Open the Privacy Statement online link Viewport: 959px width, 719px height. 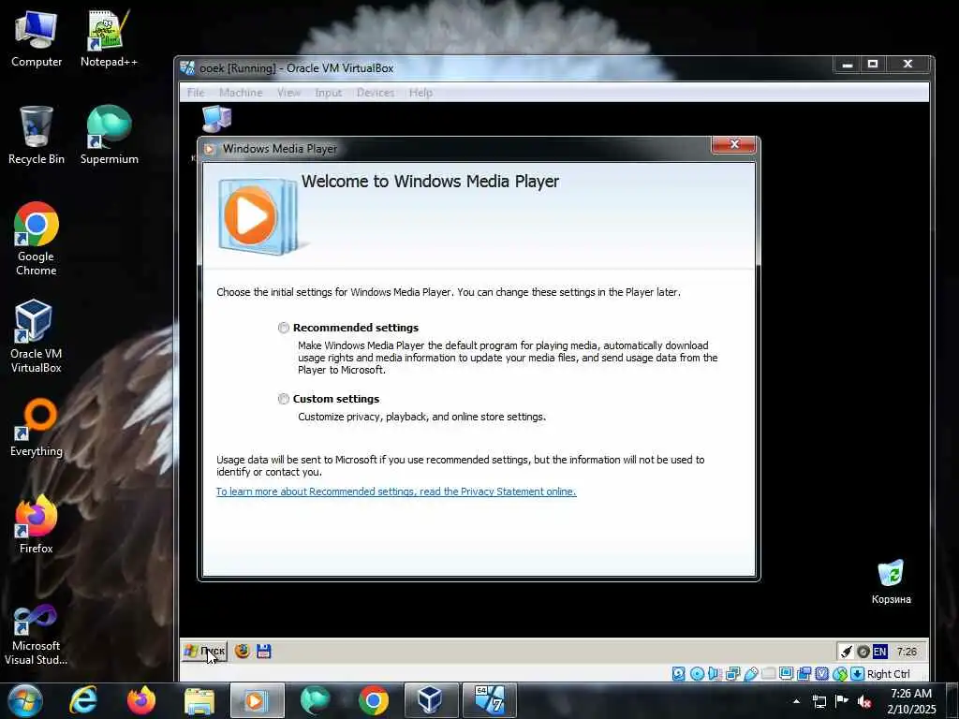(x=396, y=492)
